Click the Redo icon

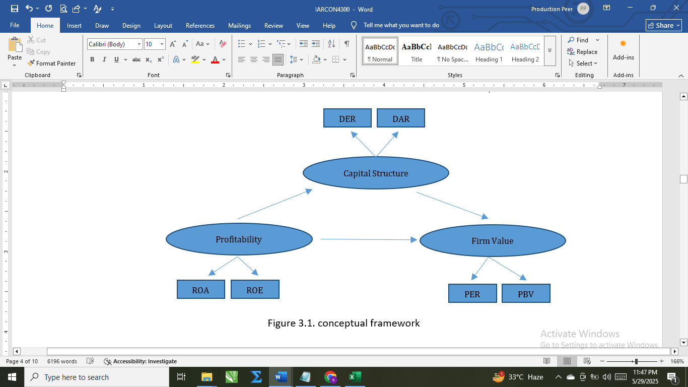(x=48, y=9)
